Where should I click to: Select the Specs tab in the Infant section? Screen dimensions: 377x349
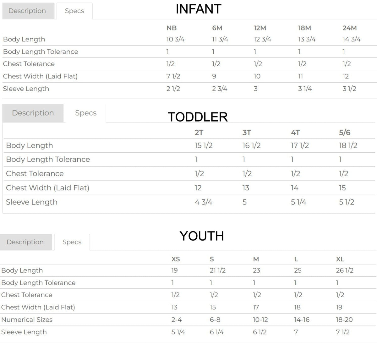point(74,11)
